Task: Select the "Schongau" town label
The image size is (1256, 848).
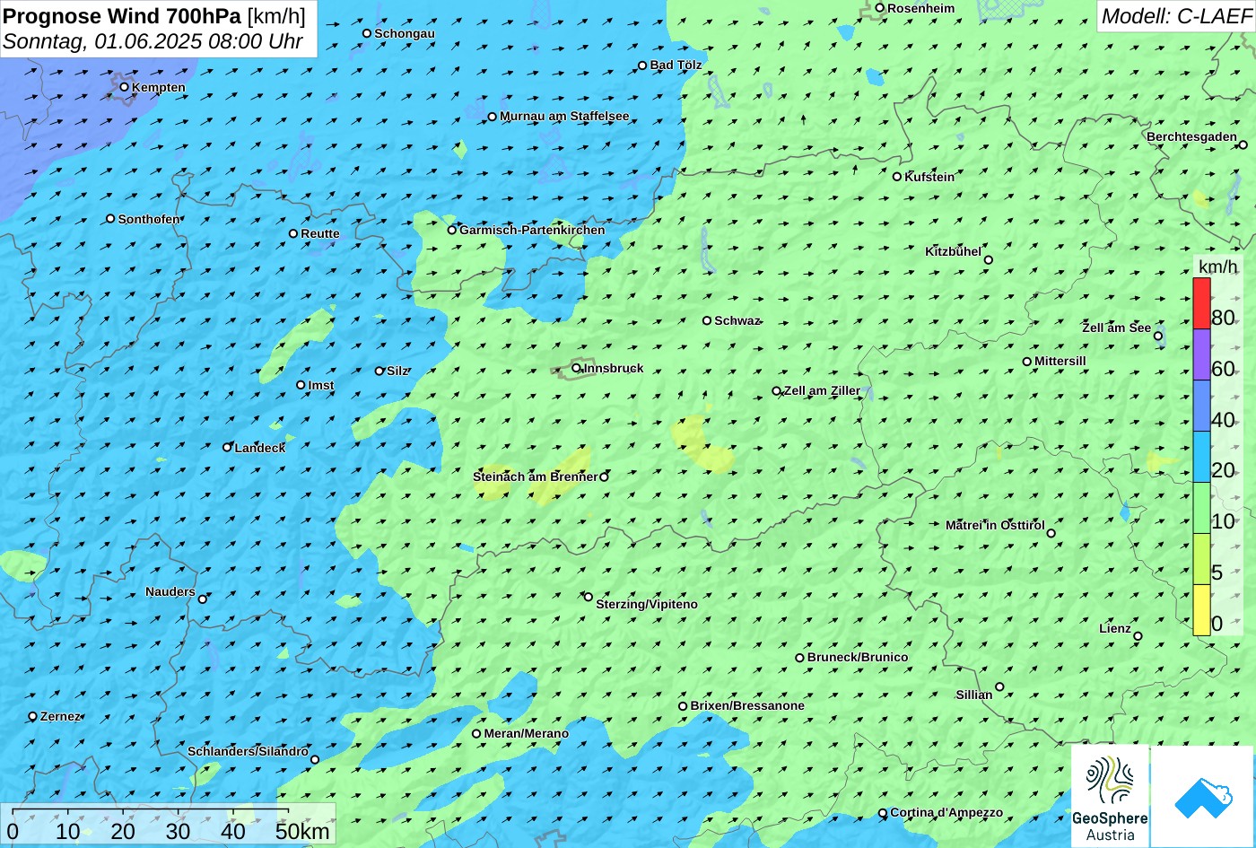Action: (405, 34)
